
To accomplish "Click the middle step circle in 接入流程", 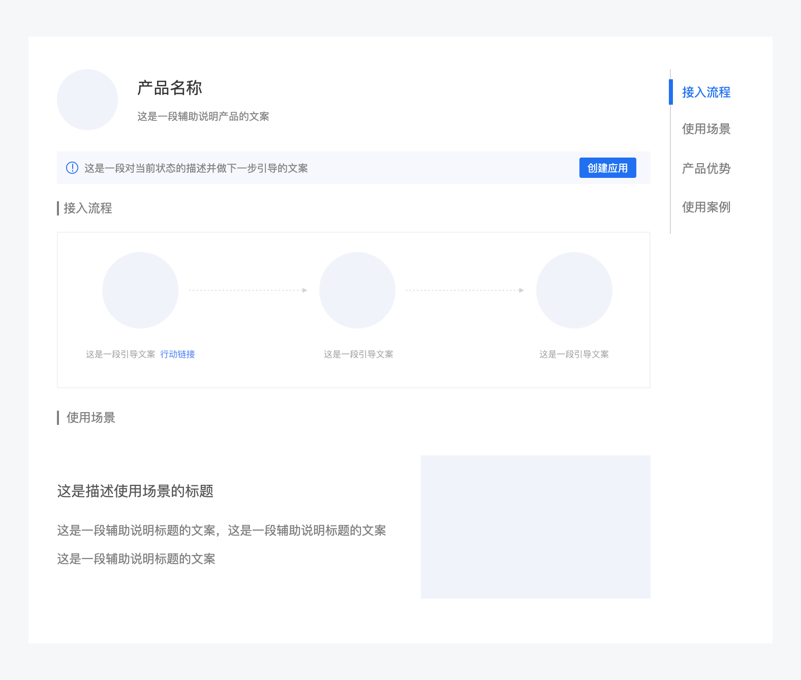I will (x=357, y=290).
